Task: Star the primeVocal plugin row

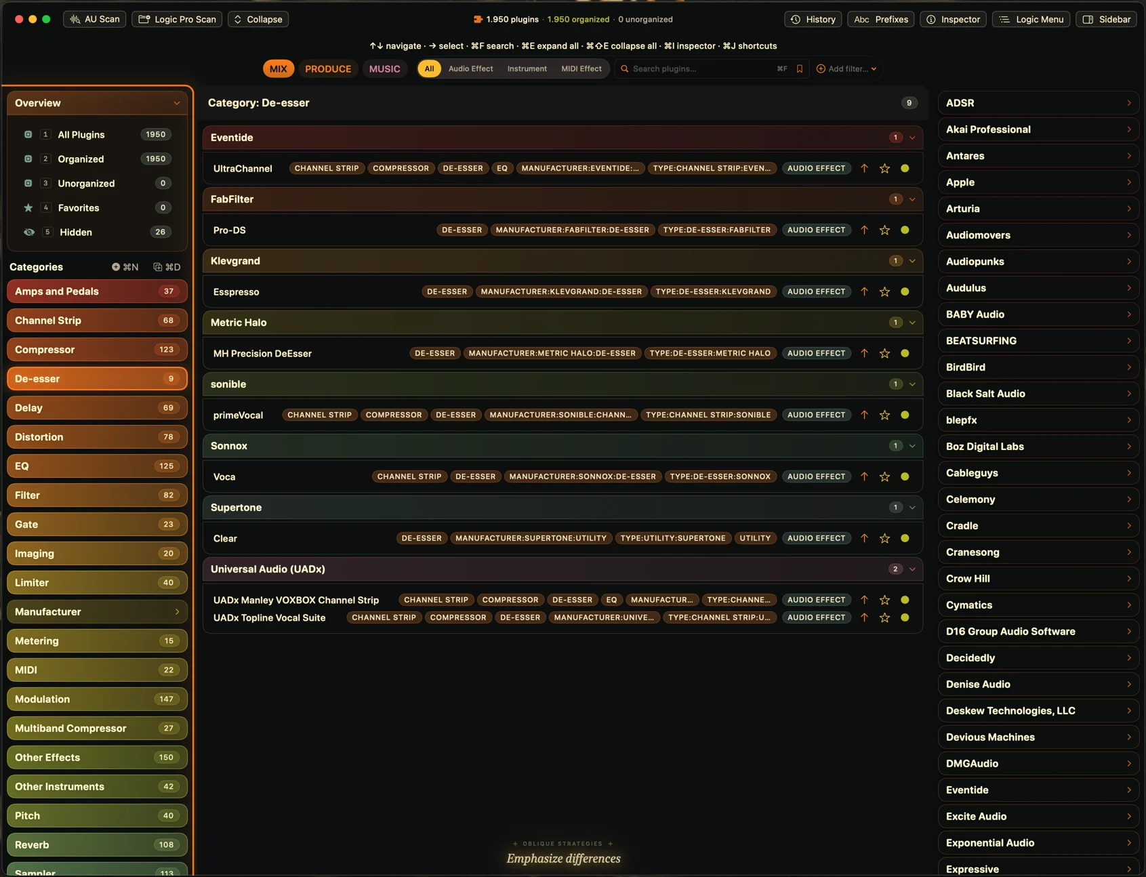Action: coord(884,415)
